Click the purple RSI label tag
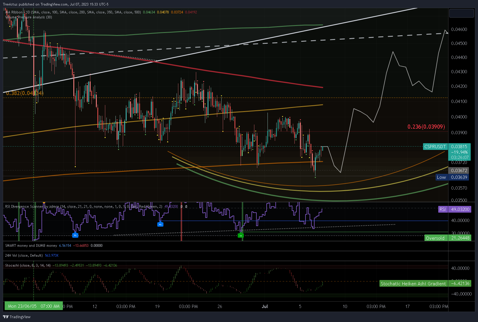This screenshot has height=322, width=478. [x=443, y=209]
